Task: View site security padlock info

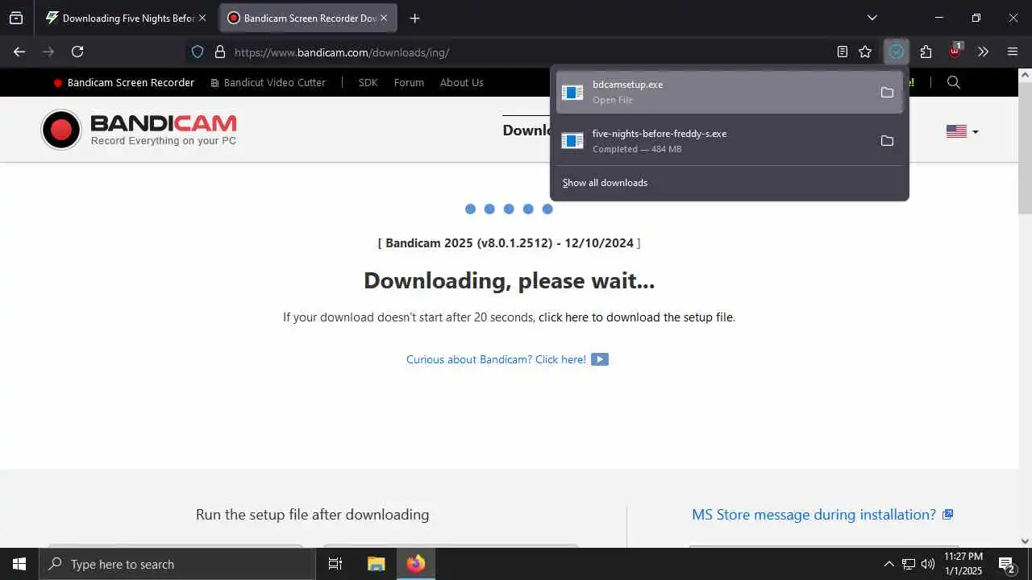Action: [x=219, y=52]
